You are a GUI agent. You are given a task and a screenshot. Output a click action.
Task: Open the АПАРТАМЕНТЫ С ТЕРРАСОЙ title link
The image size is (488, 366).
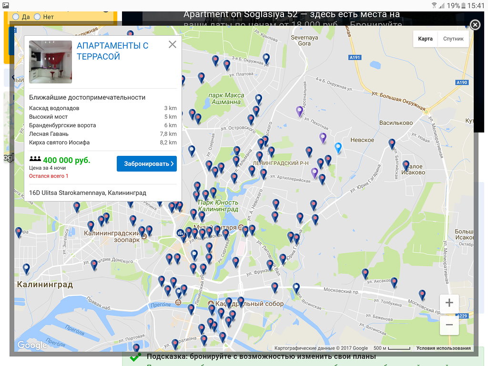tap(112, 51)
